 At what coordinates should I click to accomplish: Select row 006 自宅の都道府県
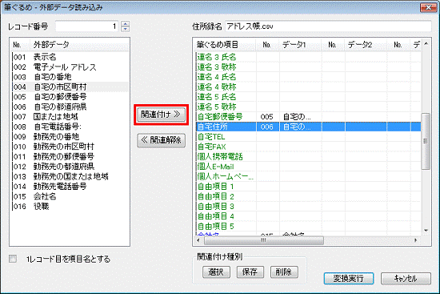click(x=70, y=107)
